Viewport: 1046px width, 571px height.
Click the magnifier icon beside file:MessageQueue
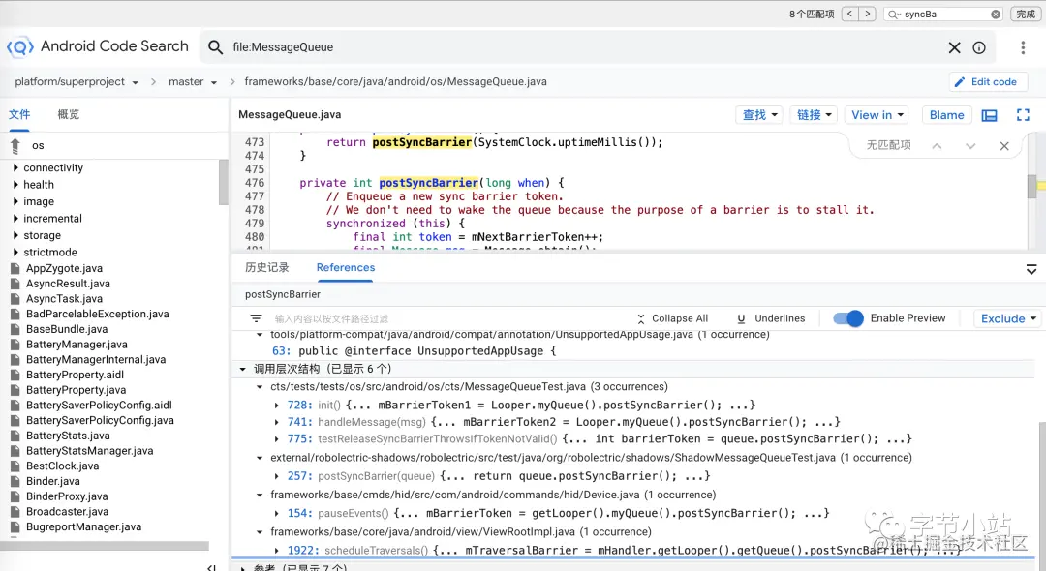click(215, 47)
